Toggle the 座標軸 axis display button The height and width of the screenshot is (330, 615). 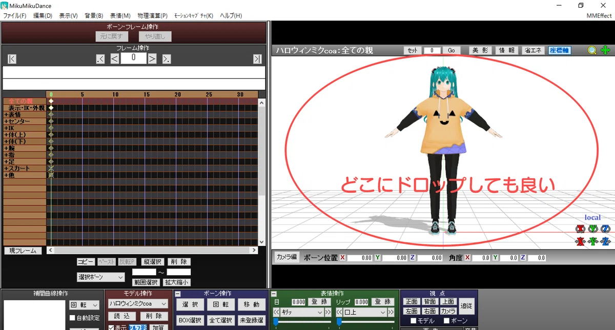[559, 50]
